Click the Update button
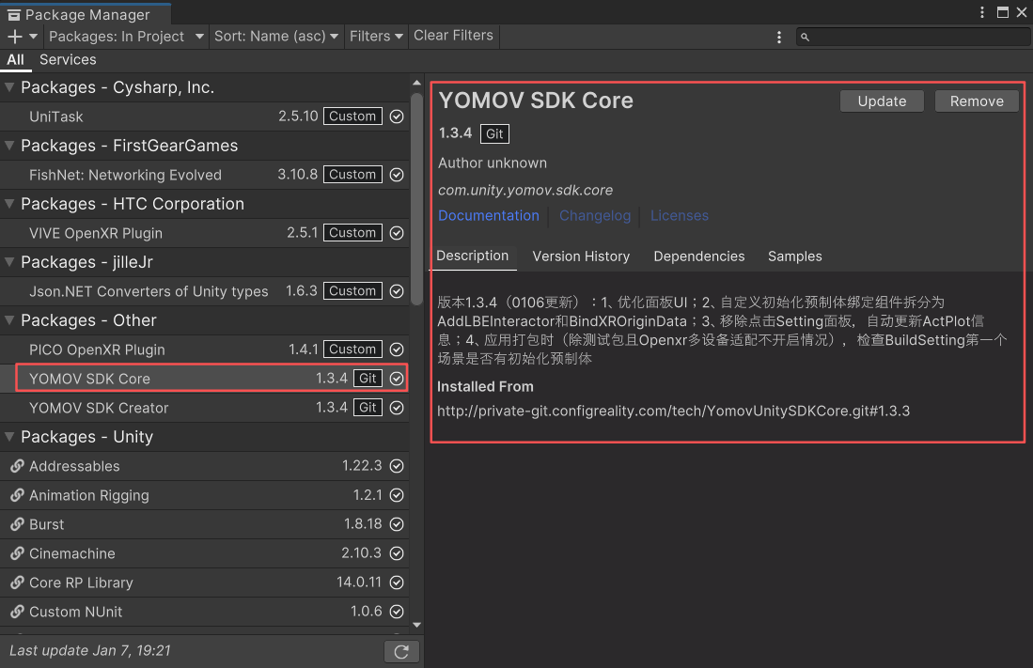The width and height of the screenshot is (1033, 668). click(882, 101)
